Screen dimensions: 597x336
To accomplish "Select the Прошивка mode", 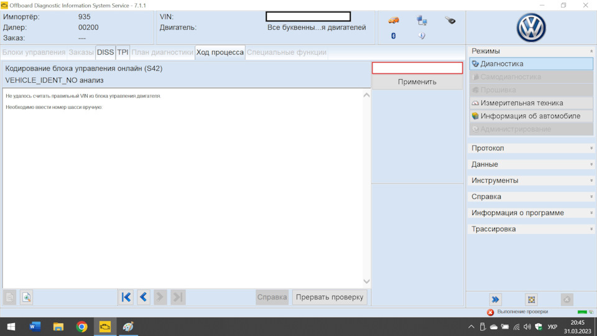I will (531, 90).
